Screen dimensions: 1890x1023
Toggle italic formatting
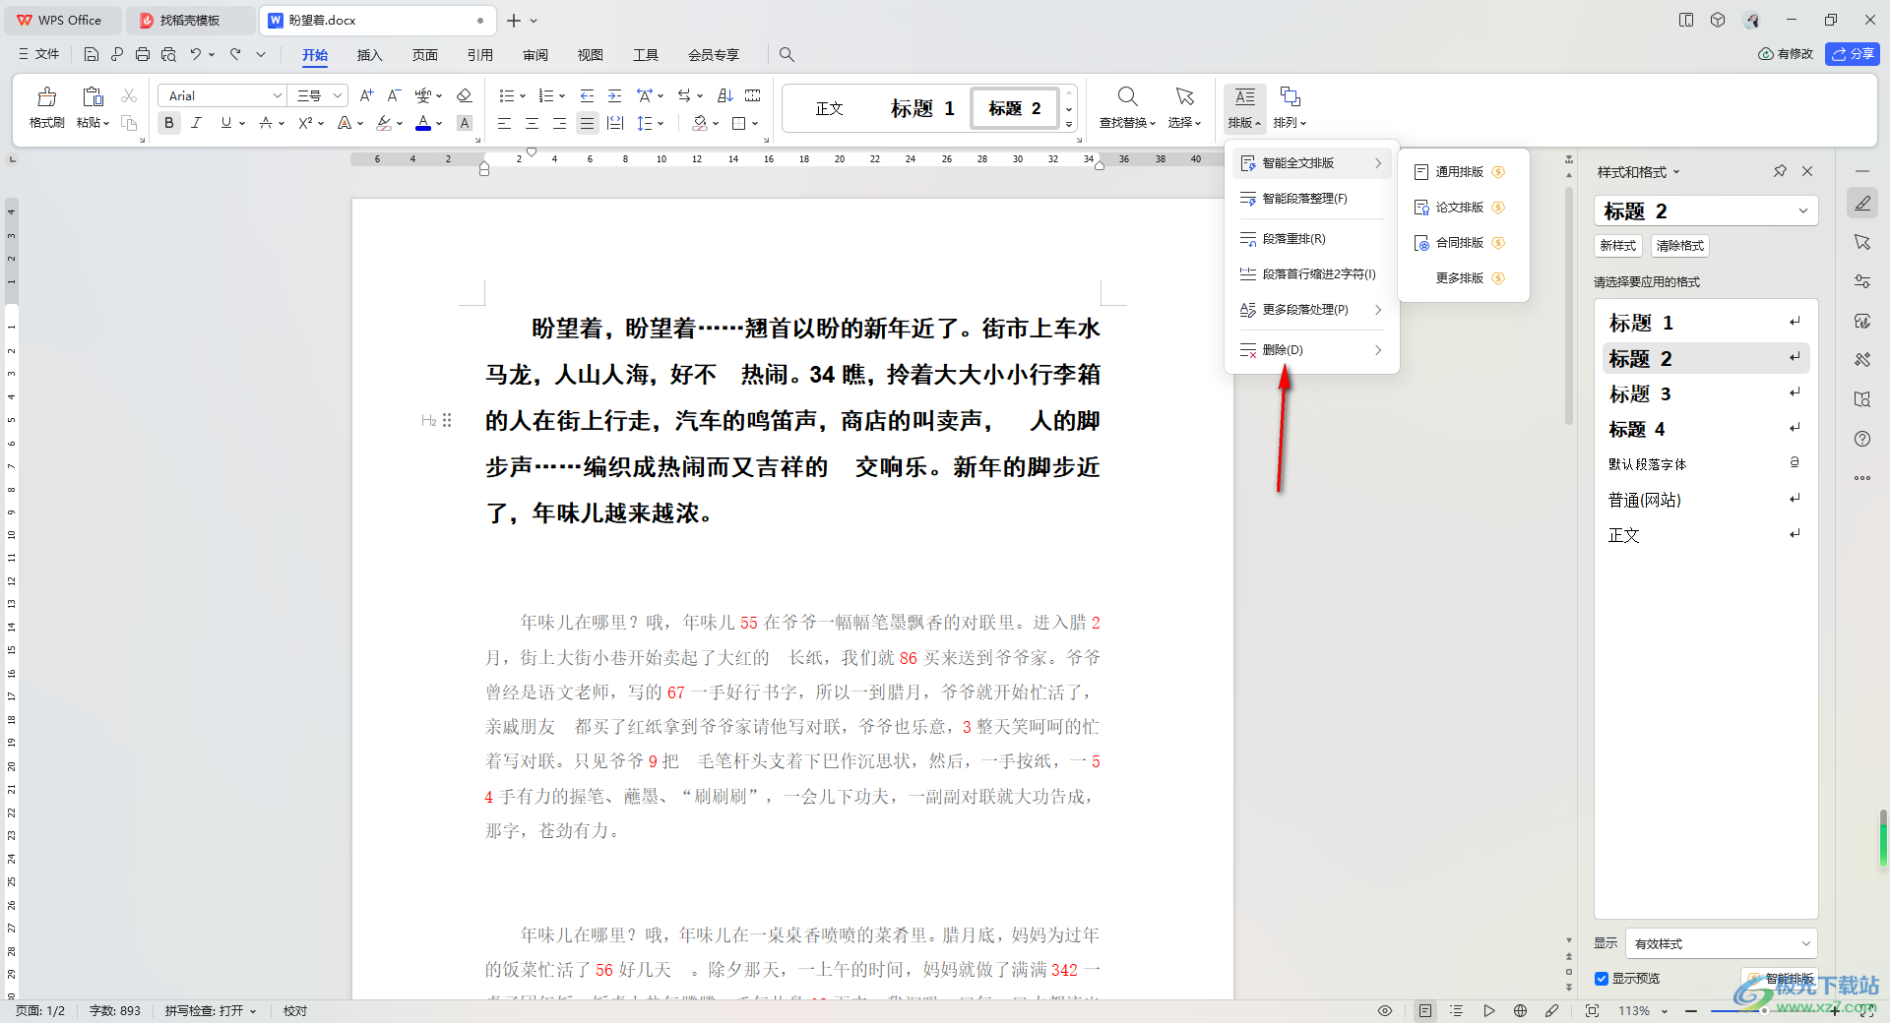197,123
